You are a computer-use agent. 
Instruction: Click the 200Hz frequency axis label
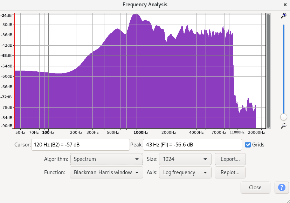pyautogui.click(x=76, y=132)
